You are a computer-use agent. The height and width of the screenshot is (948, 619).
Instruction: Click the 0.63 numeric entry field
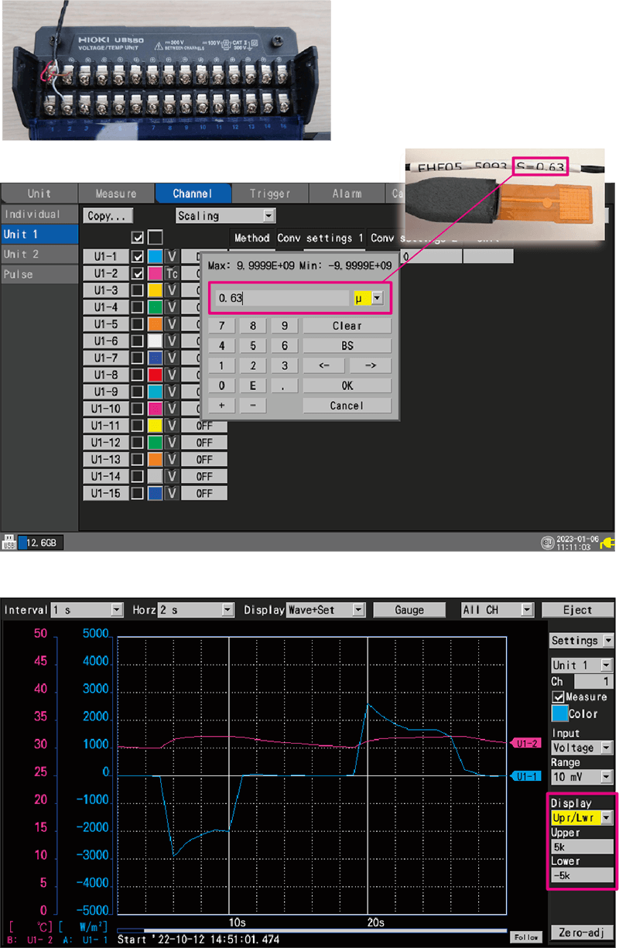coord(282,298)
